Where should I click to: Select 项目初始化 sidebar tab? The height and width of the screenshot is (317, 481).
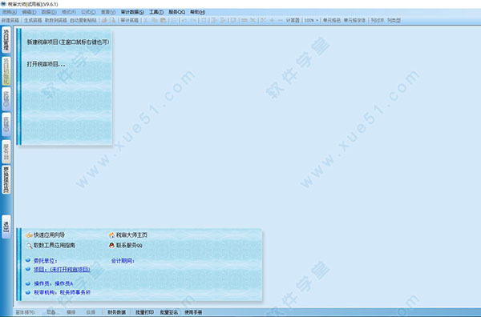click(6, 71)
